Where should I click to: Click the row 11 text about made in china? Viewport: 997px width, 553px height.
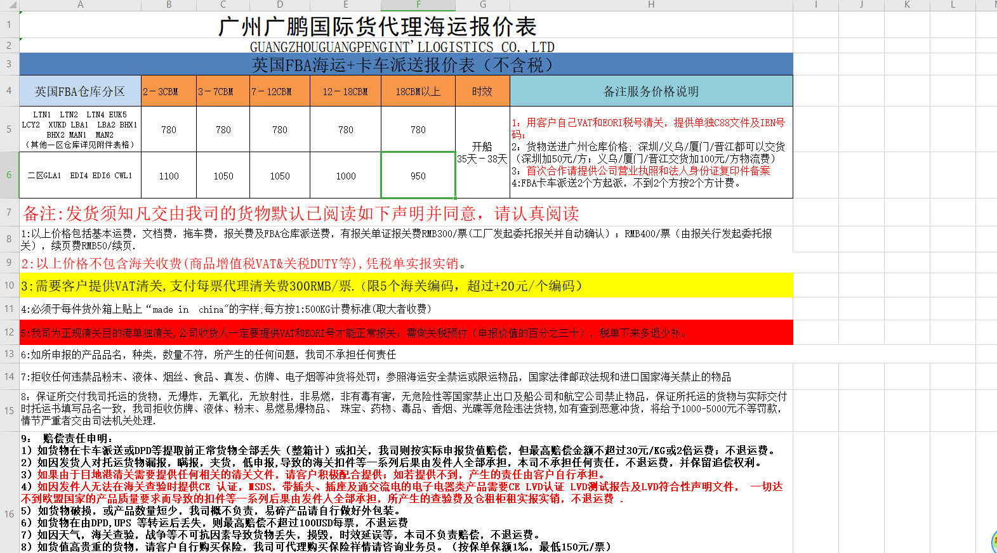click(x=227, y=309)
